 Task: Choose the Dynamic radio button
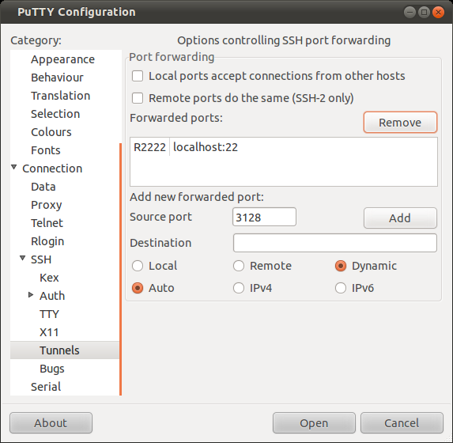(341, 266)
